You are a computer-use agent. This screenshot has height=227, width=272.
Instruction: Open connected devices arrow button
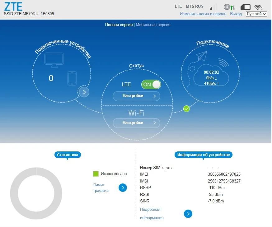click(84, 92)
